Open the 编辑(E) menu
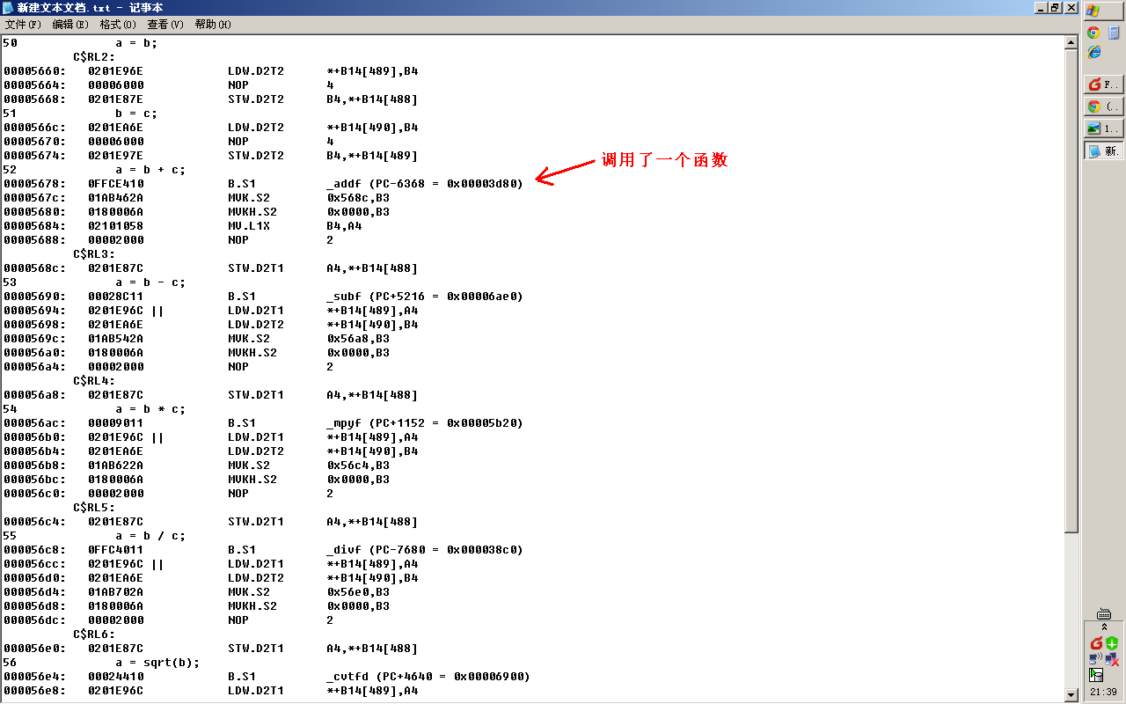The width and height of the screenshot is (1126, 704). coord(70,25)
